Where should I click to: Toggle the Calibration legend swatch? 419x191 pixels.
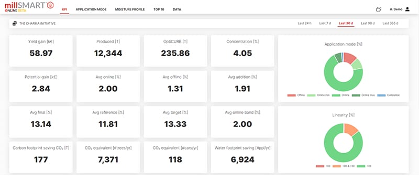point(381,95)
